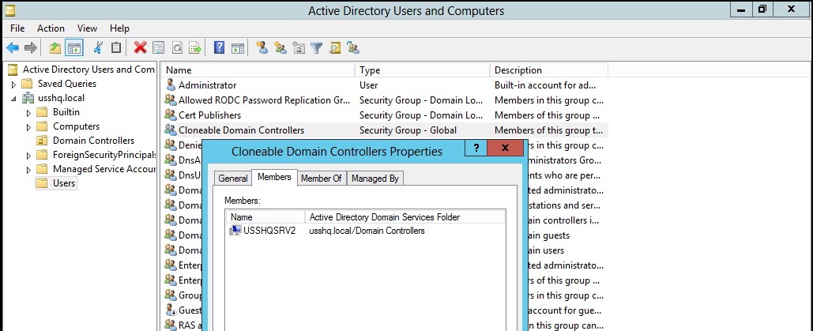This screenshot has height=331, width=813.
Task: Select the Builtin container label
Action: (66, 112)
